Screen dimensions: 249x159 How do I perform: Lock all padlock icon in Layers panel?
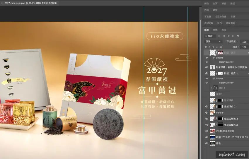(x=221, y=47)
